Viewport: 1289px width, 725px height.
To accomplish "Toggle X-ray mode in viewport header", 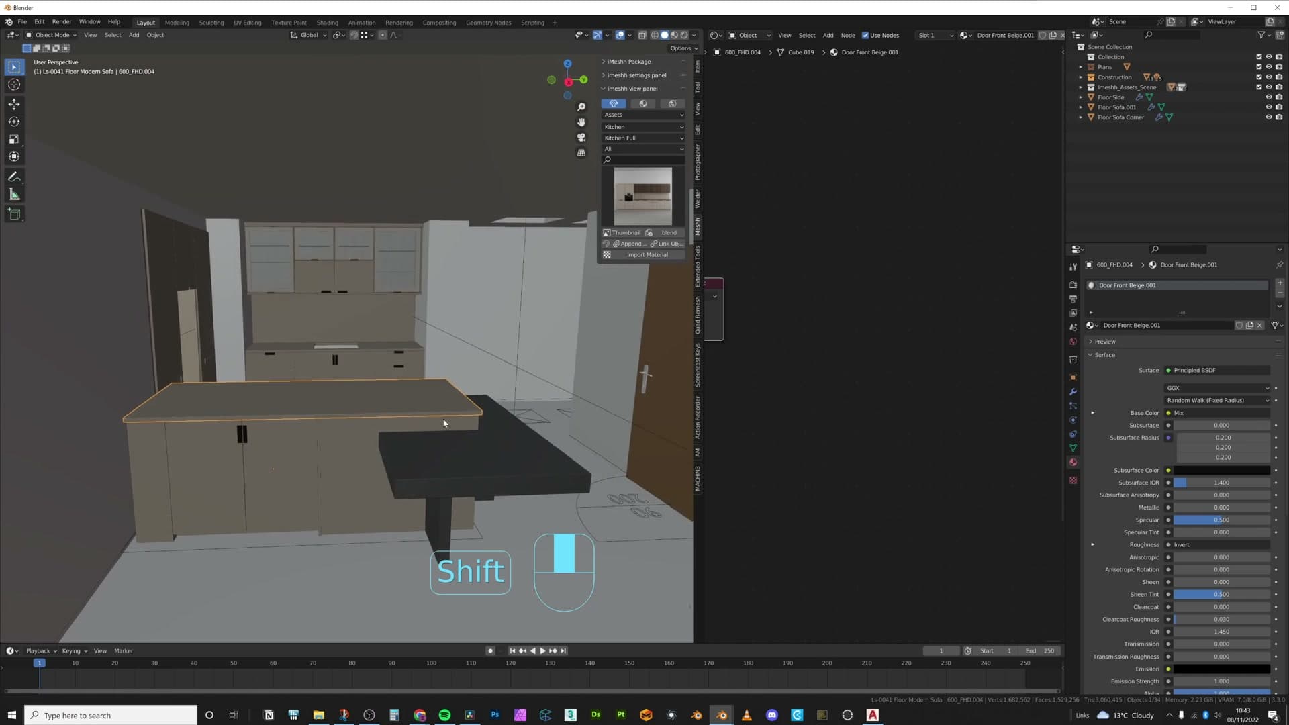I will [642, 36].
